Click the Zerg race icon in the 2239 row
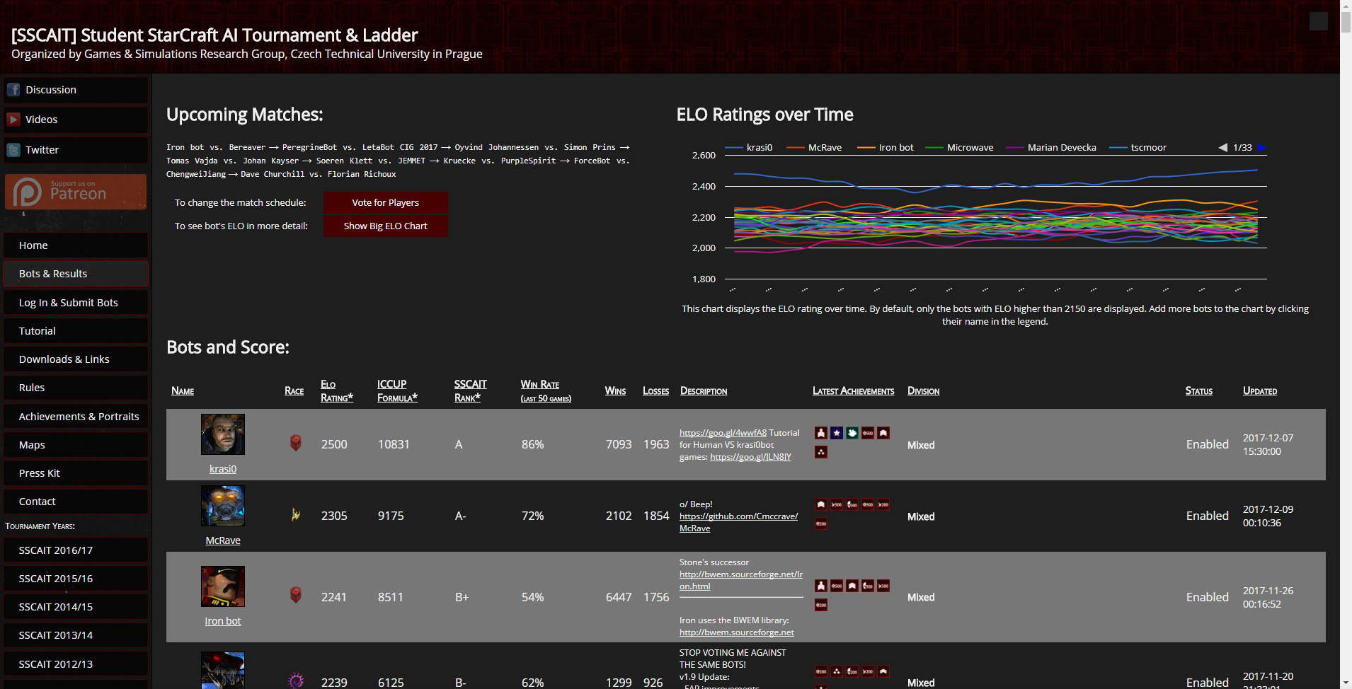Image resolution: width=1352 pixels, height=689 pixels. tap(296, 681)
